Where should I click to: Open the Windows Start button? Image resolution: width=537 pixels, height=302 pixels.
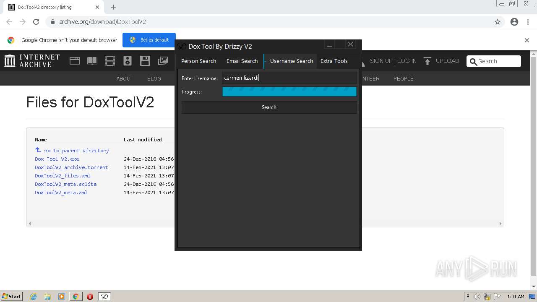[x=12, y=297]
